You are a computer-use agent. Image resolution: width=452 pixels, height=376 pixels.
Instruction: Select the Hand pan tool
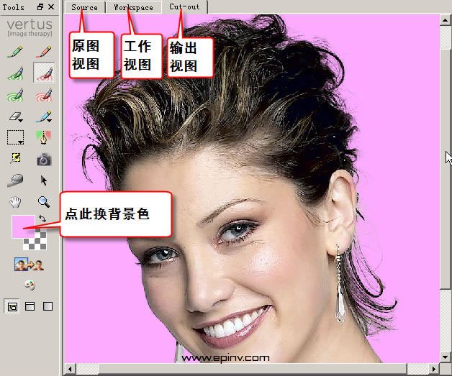16,201
